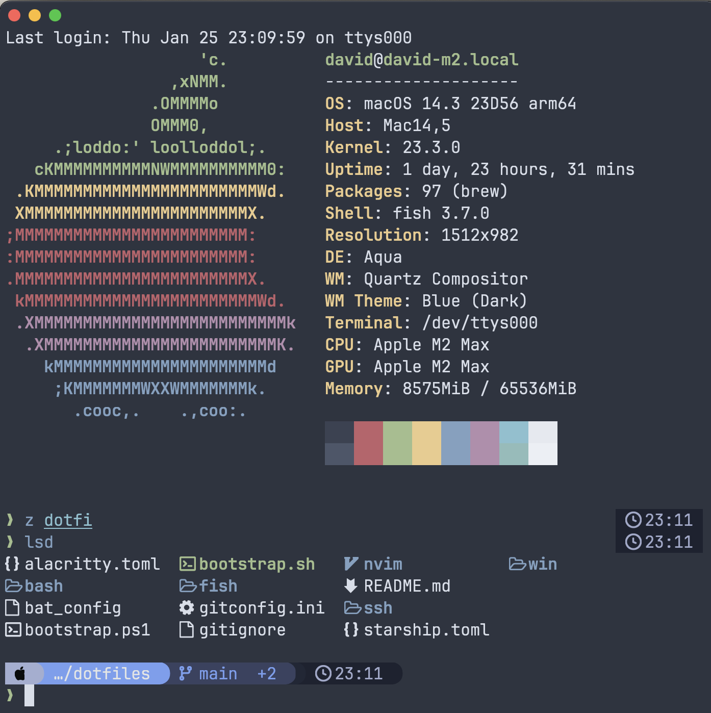Click the git branch icon beside main

point(186,674)
